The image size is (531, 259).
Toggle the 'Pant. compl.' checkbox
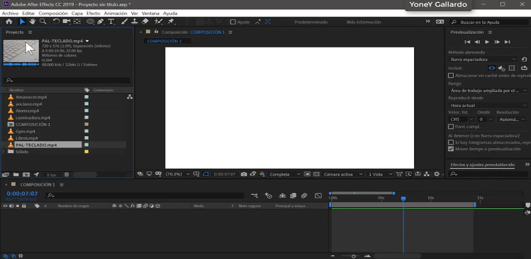click(451, 126)
